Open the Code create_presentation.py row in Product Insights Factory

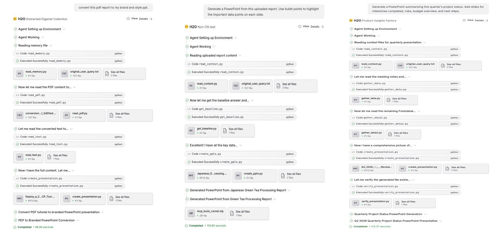click(x=405, y=152)
